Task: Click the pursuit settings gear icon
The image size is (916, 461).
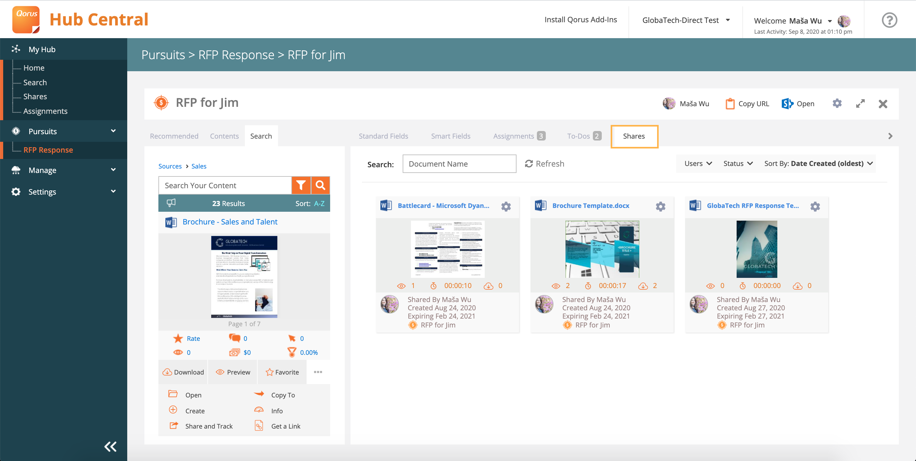Action: pos(837,103)
